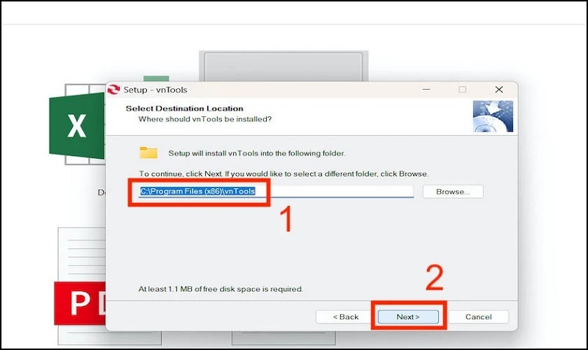The image size is (588, 350).
Task: Cancel the vnTools setup
Action: (x=478, y=317)
